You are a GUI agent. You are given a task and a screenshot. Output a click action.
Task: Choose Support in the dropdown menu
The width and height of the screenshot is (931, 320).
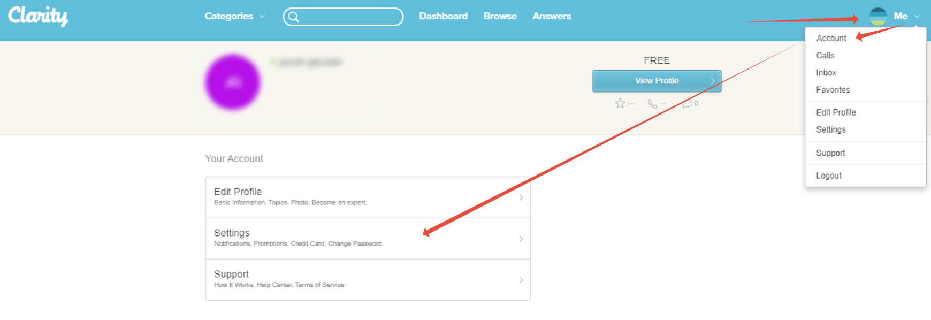[x=830, y=153]
